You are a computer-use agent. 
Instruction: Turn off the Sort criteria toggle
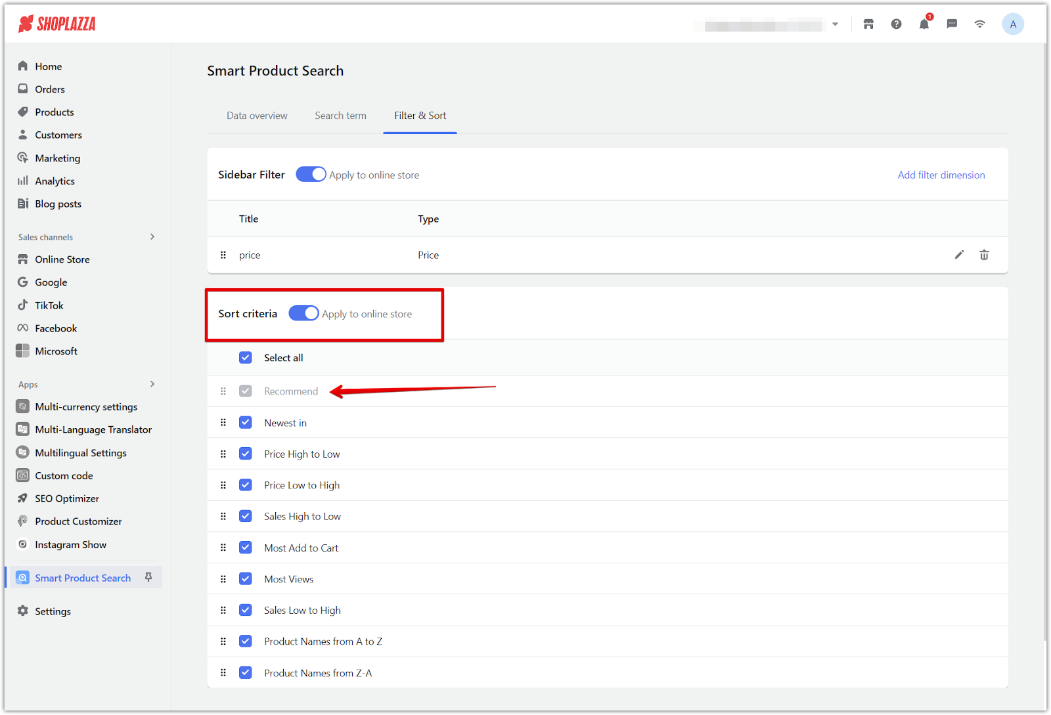click(x=303, y=314)
